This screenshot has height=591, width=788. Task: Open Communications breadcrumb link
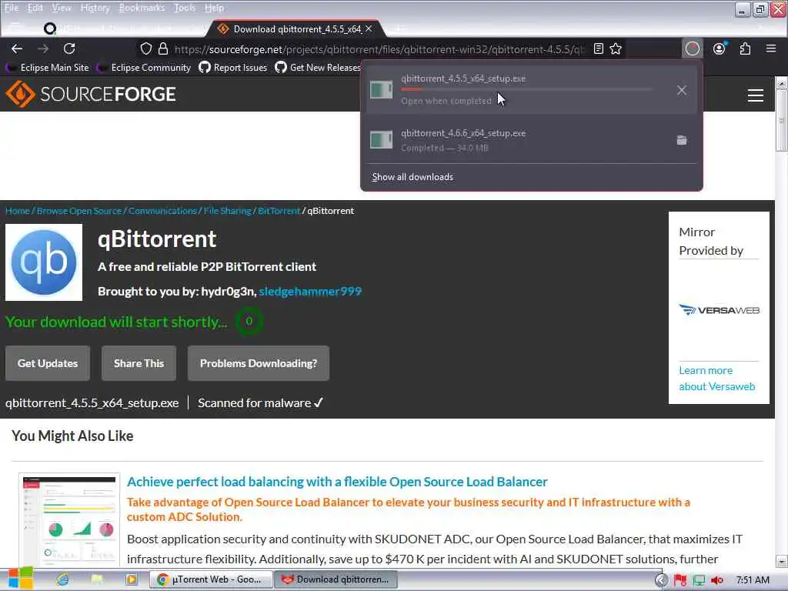point(162,211)
